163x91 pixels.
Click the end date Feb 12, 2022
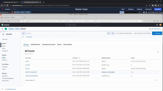[x=142, y=33]
